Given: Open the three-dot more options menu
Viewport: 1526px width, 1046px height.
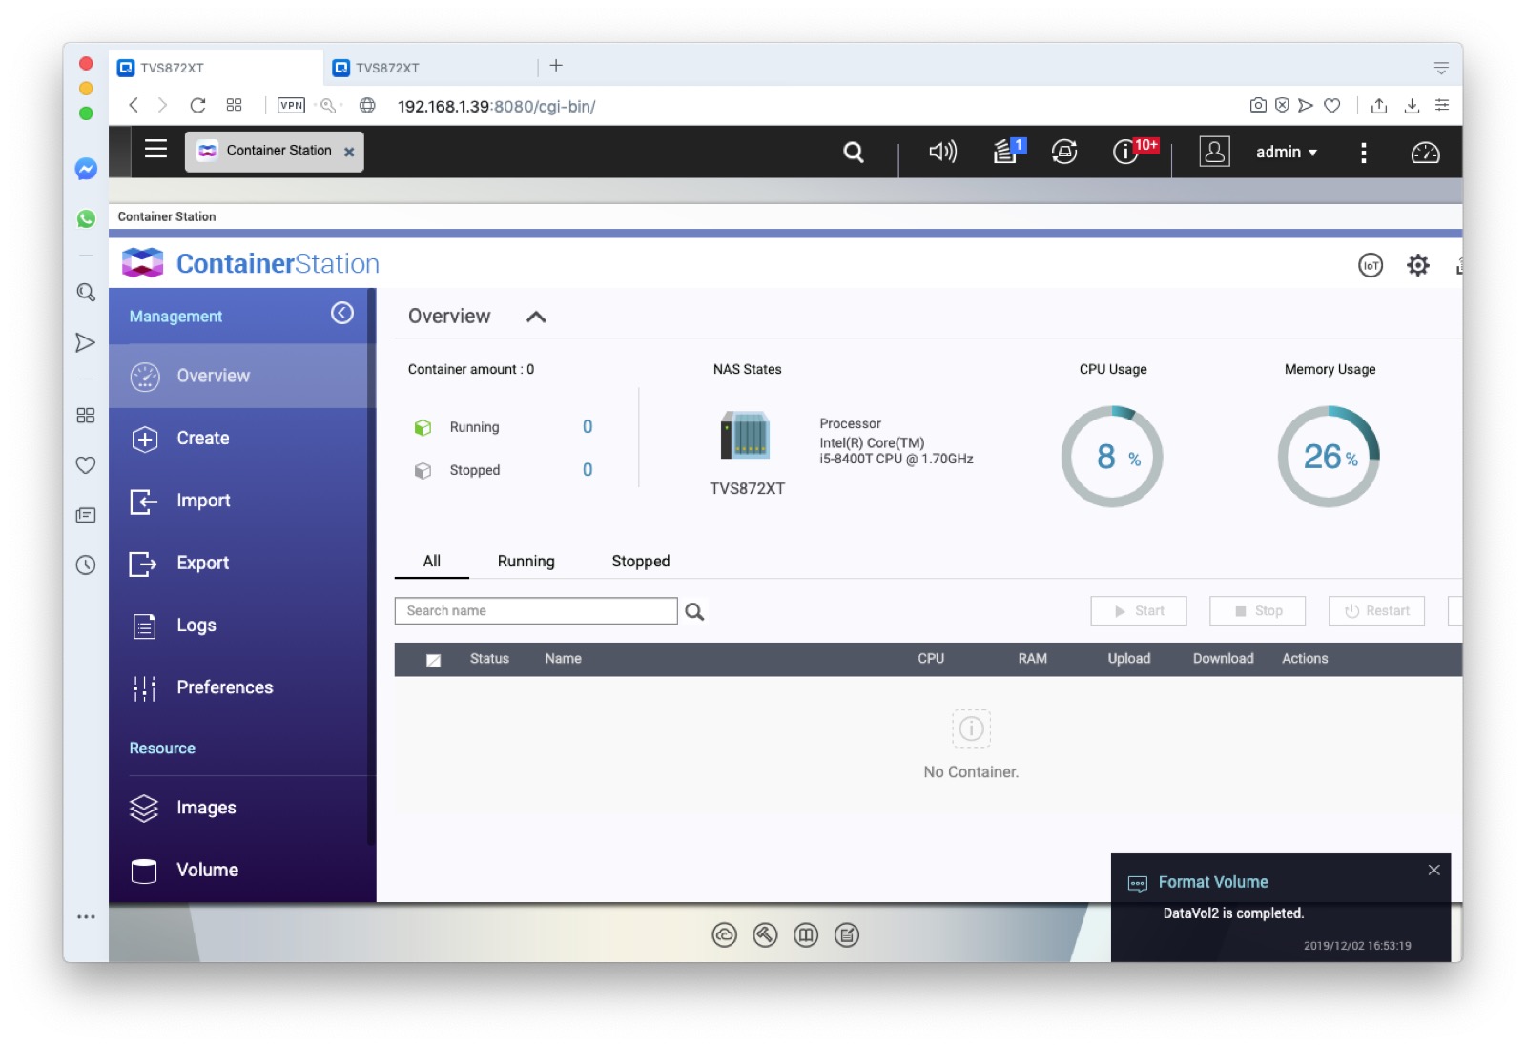Looking at the screenshot, I should pos(1363,153).
